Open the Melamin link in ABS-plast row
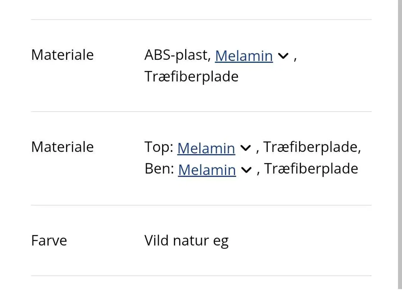Viewport: 402px width, 302px height. [243, 56]
